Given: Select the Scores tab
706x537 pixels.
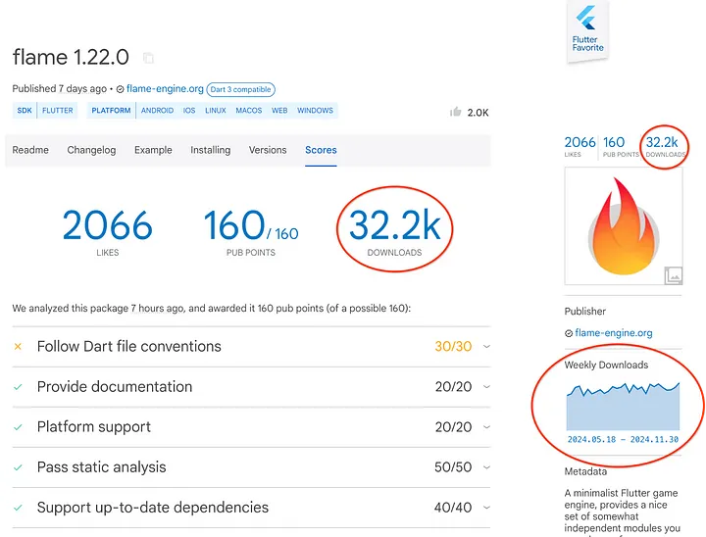Looking at the screenshot, I should click(x=321, y=150).
